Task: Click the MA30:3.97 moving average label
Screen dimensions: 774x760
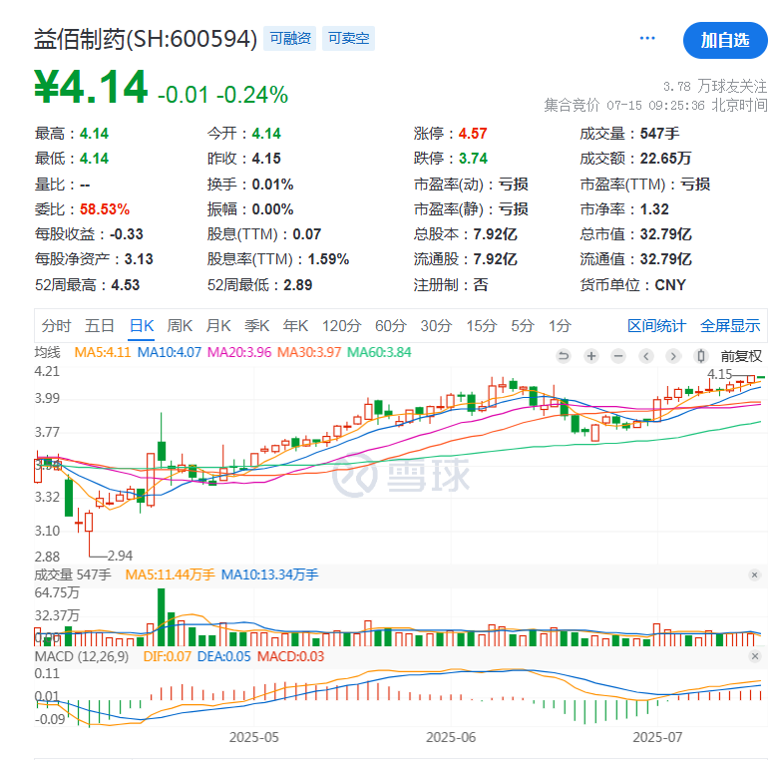Action: click(309, 352)
